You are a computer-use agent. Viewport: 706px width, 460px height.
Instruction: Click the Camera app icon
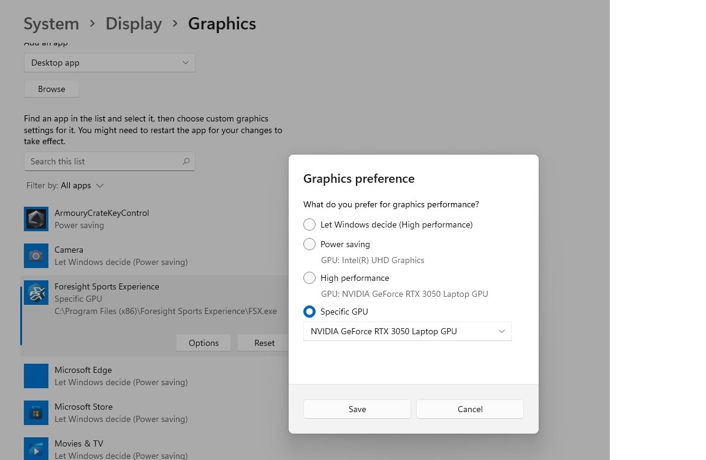coord(36,256)
